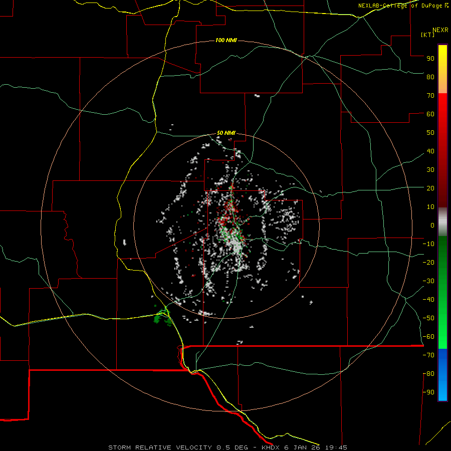Click the -90 legend value
This screenshot has width=451, height=451.
tap(428, 392)
